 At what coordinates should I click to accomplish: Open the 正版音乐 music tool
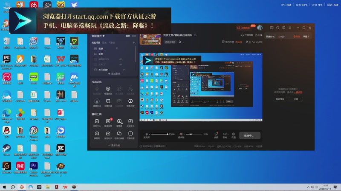130,123
